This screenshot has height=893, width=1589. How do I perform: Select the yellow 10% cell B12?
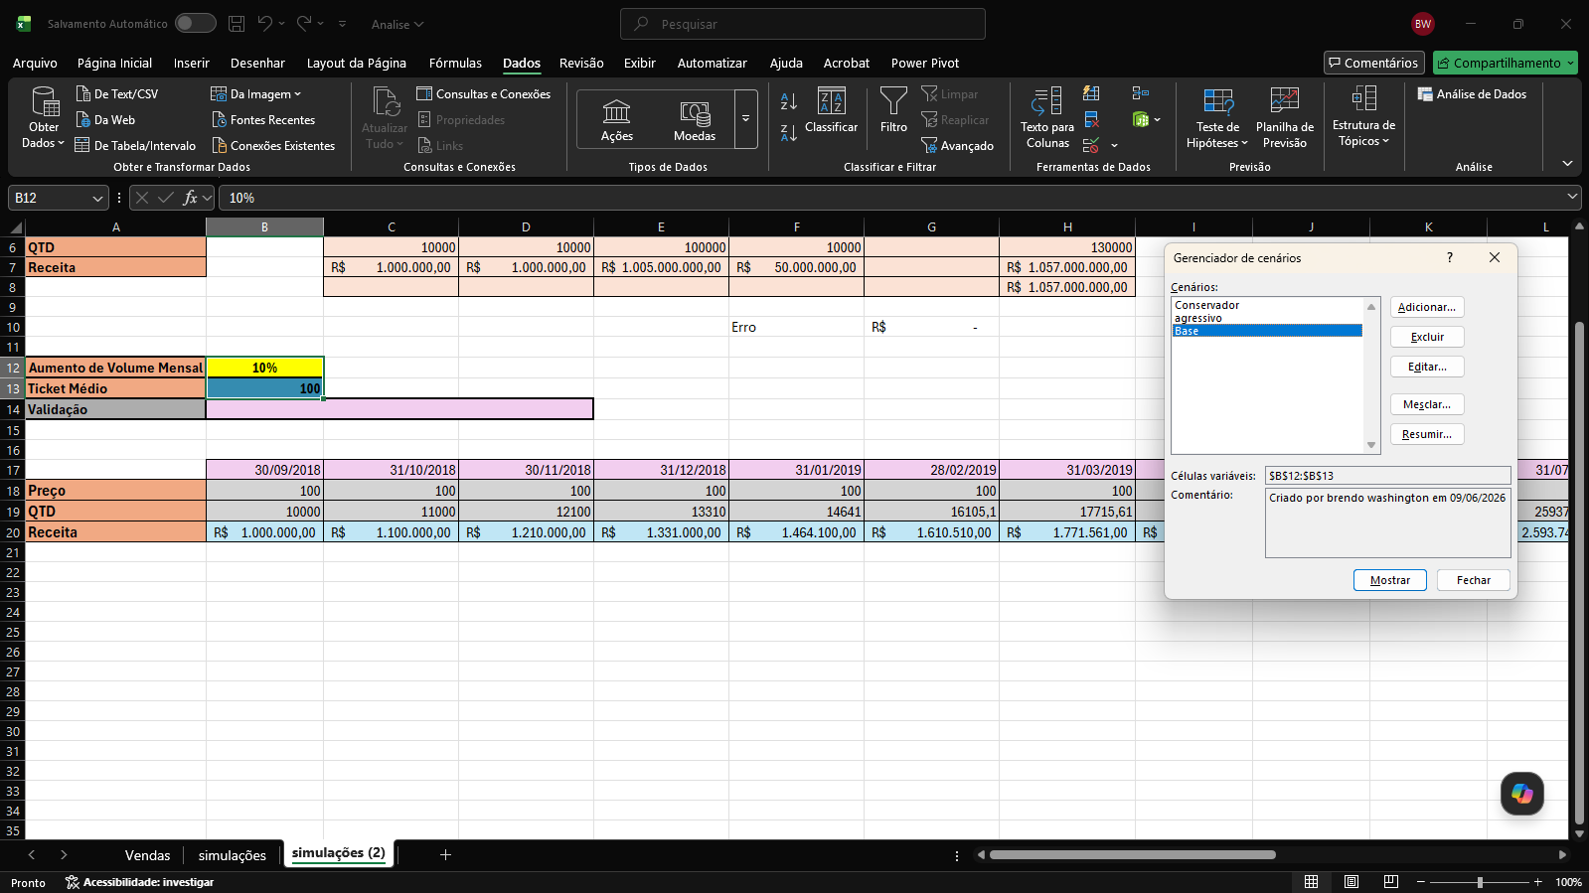264,368
